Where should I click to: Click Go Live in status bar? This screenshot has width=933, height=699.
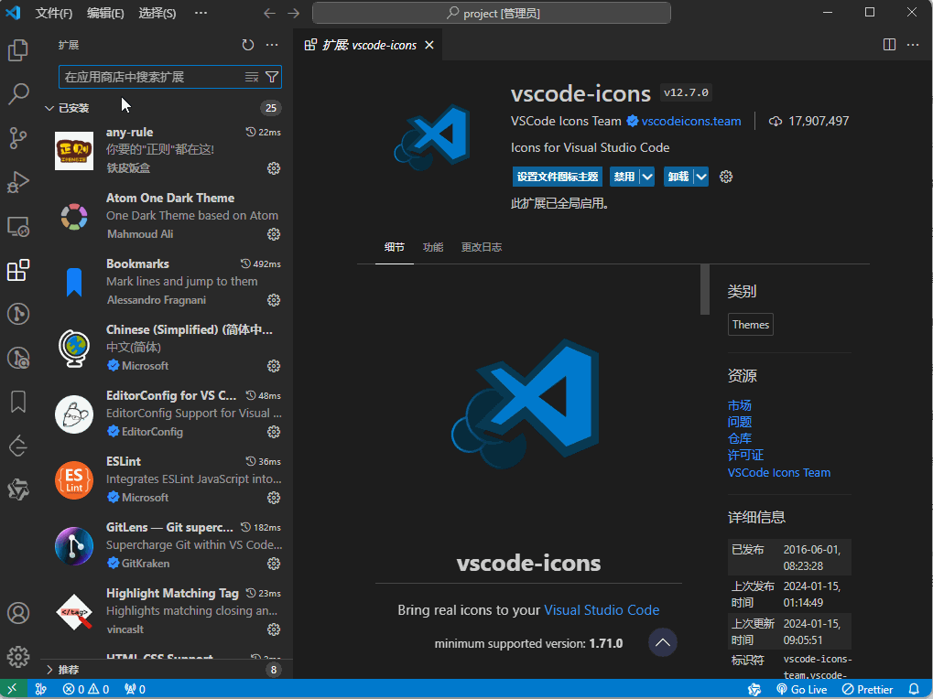(802, 689)
